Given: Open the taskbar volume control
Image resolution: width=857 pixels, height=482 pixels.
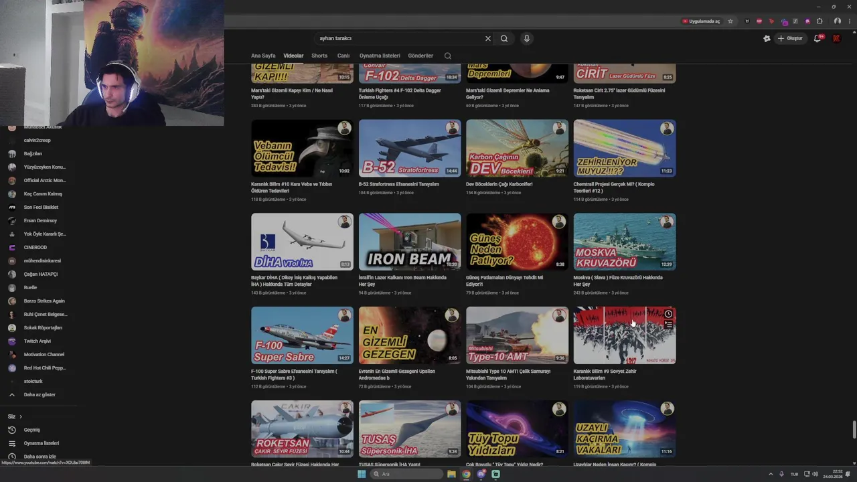Looking at the screenshot, I should (815, 474).
